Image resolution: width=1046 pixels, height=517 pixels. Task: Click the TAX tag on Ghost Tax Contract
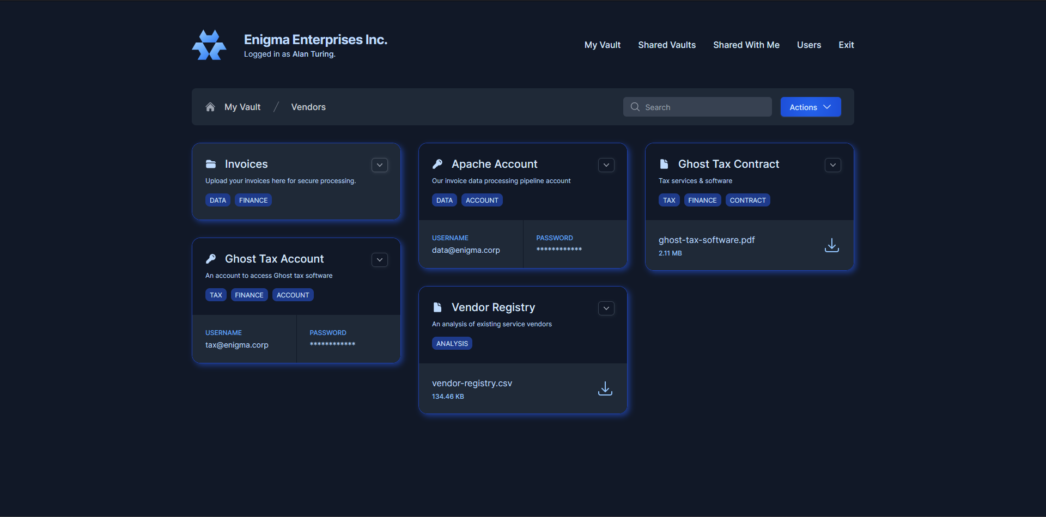669,200
